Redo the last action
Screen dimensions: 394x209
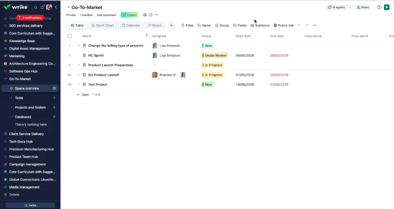(x=307, y=25)
